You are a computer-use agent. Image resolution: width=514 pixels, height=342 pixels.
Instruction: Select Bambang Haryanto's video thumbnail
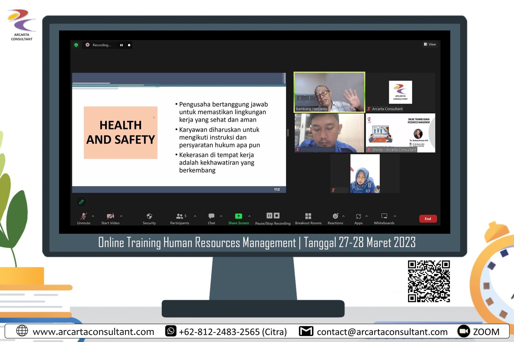[x=329, y=92]
